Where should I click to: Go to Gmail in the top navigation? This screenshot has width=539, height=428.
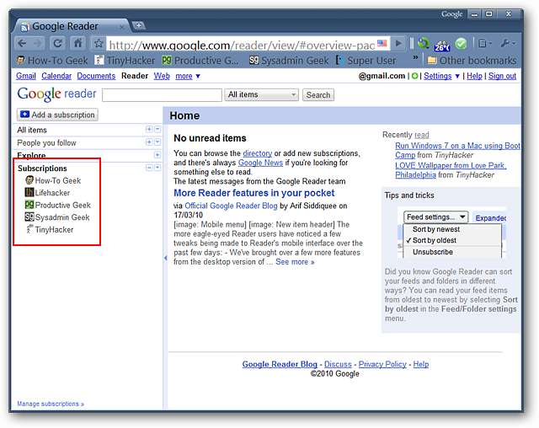[26, 76]
